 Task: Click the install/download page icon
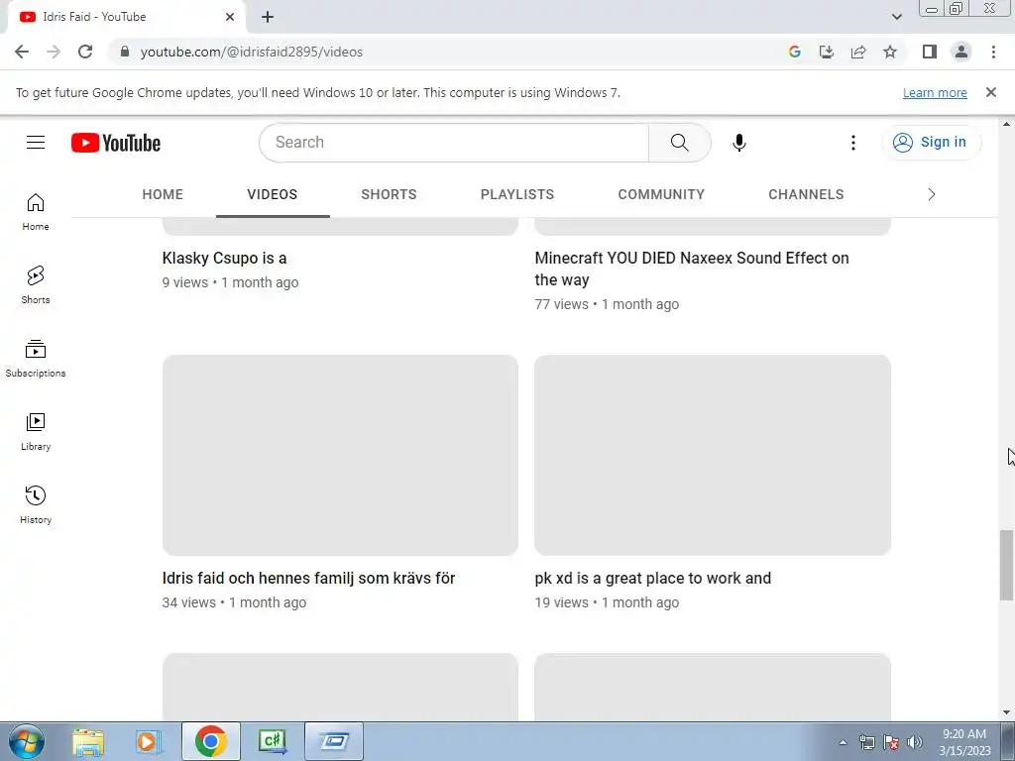tap(826, 52)
